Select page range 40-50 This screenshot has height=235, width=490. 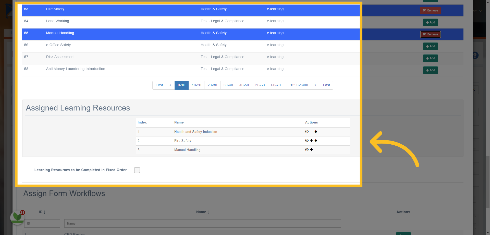pos(244,85)
